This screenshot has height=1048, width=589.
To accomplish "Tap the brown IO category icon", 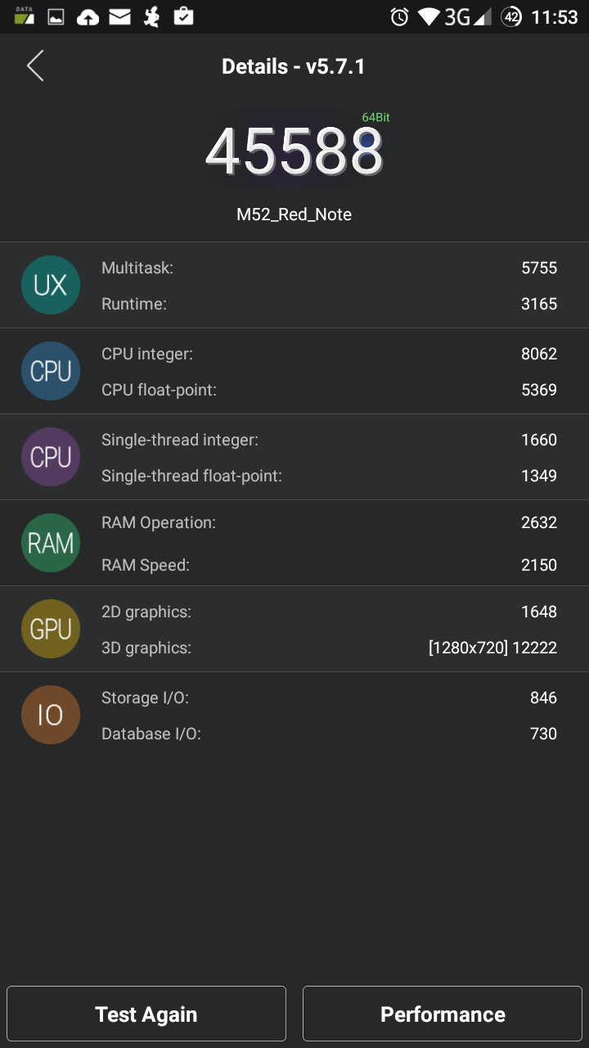I will pyautogui.click(x=51, y=715).
